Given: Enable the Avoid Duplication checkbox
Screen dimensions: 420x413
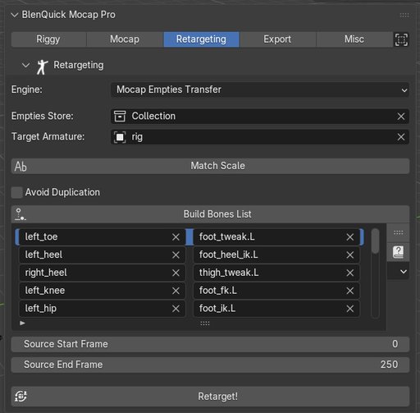Looking at the screenshot, I should 17,192.
